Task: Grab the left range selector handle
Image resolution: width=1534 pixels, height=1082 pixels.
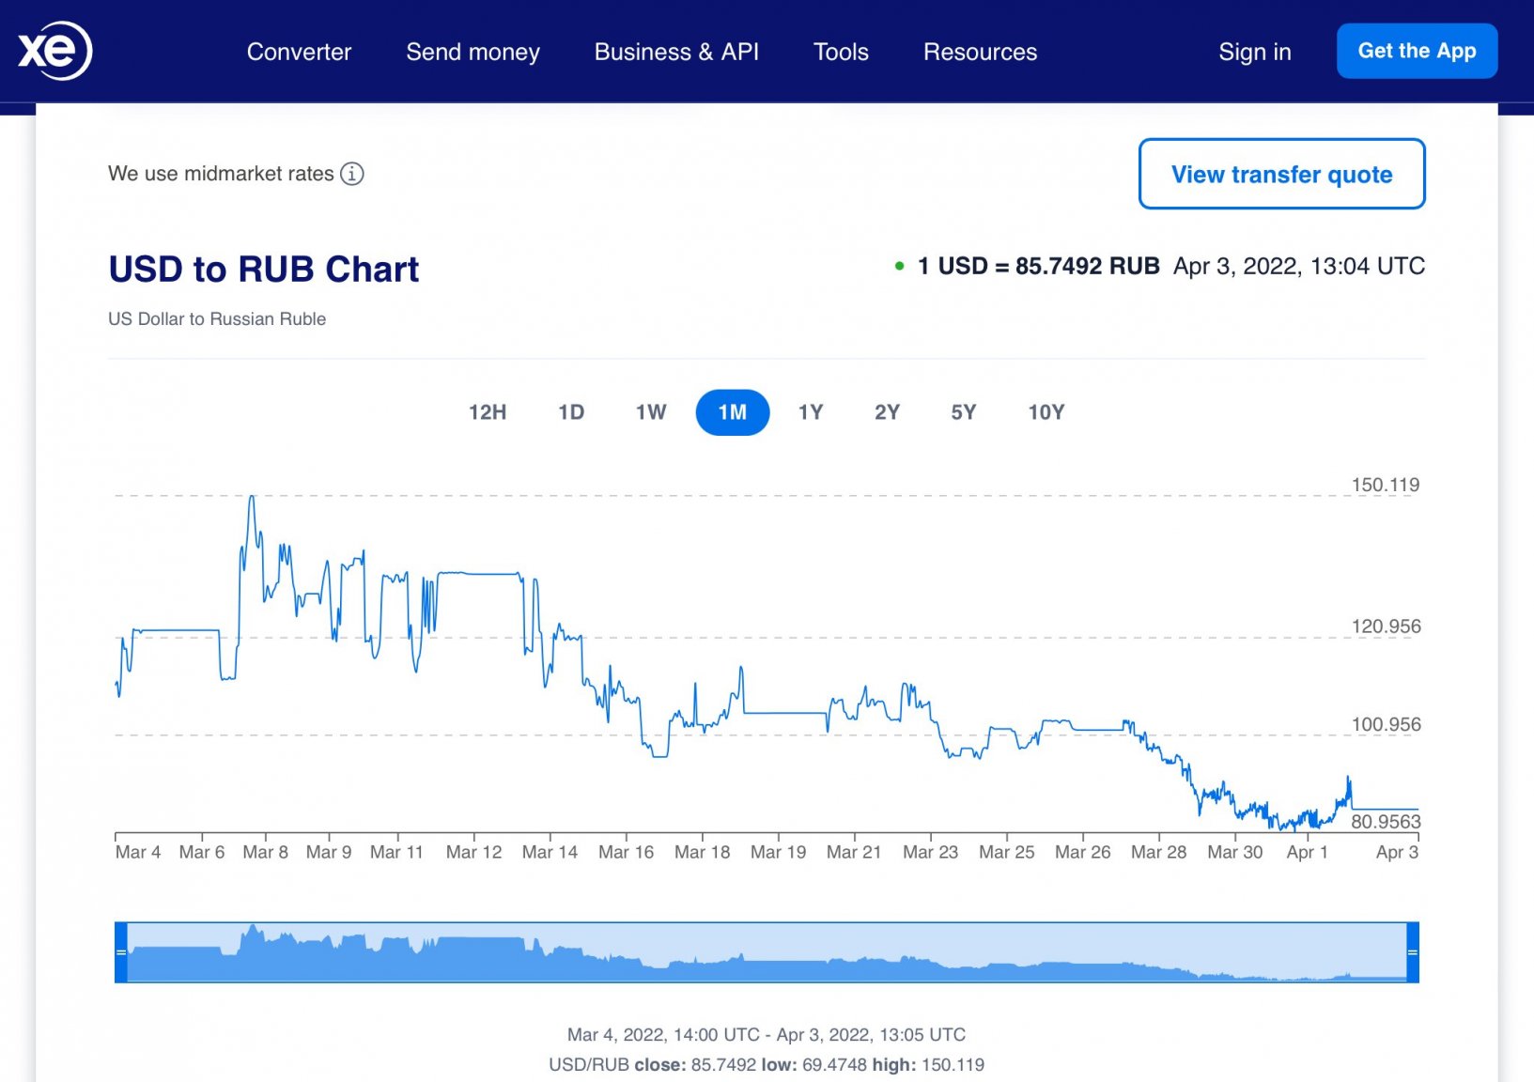Action: [x=121, y=952]
